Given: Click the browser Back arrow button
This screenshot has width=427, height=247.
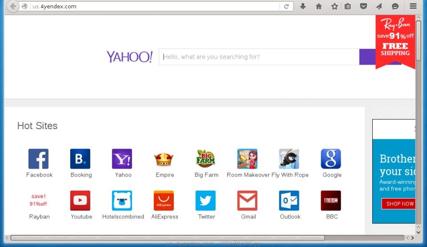Looking at the screenshot, I should (13, 6).
